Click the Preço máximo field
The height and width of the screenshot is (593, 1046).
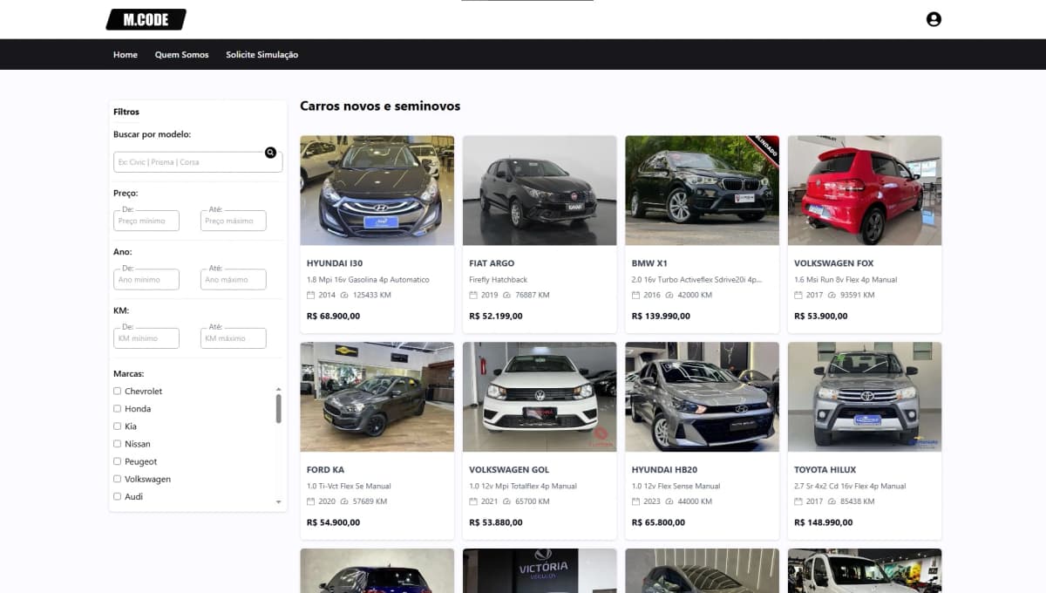(x=234, y=221)
